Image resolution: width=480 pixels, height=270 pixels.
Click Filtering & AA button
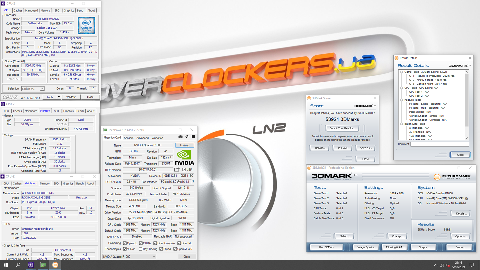pyautogui.click(x=395, y=247)
